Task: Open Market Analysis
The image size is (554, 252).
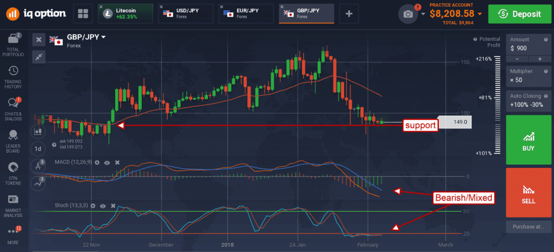Action: [13, 206]
